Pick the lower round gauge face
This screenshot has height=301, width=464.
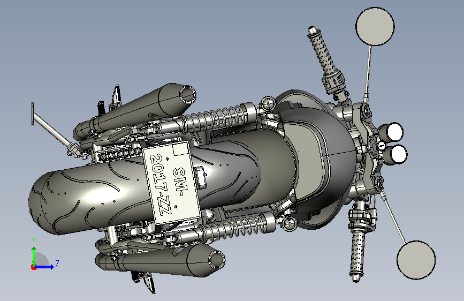pyautogui.click(x=399, y=154)
